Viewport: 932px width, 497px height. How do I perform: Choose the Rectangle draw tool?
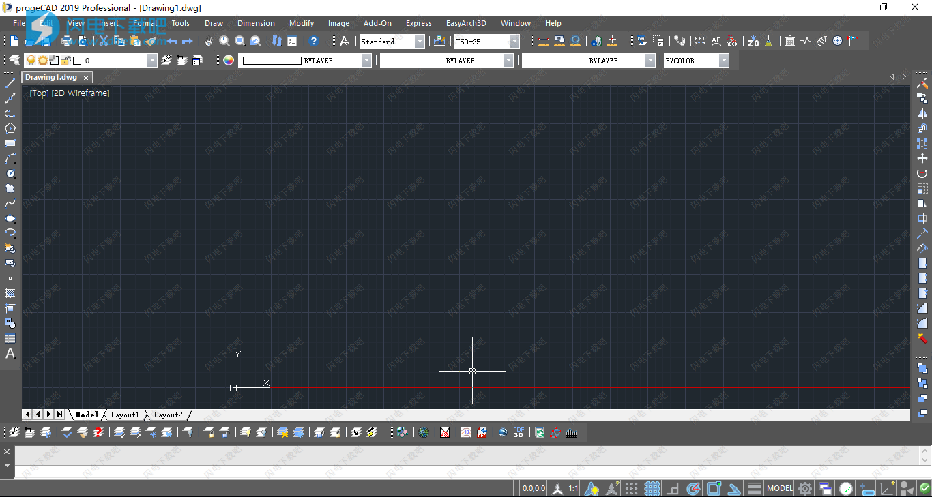click(10, 143)
